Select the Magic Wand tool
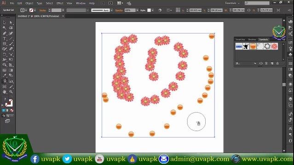Screen dimensions: 294x165 (4, 28)
